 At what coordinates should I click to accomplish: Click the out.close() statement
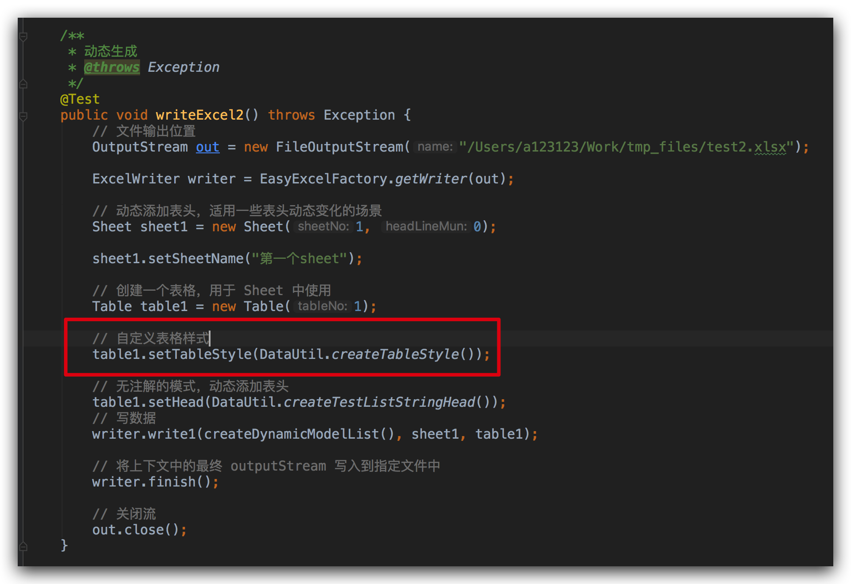click(x=139, y=530)
